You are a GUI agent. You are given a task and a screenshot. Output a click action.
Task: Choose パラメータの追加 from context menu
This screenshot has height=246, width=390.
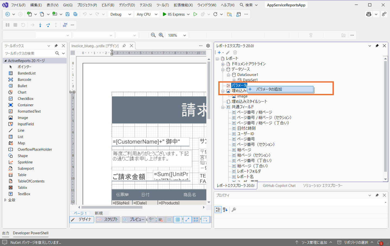(280, 89)
